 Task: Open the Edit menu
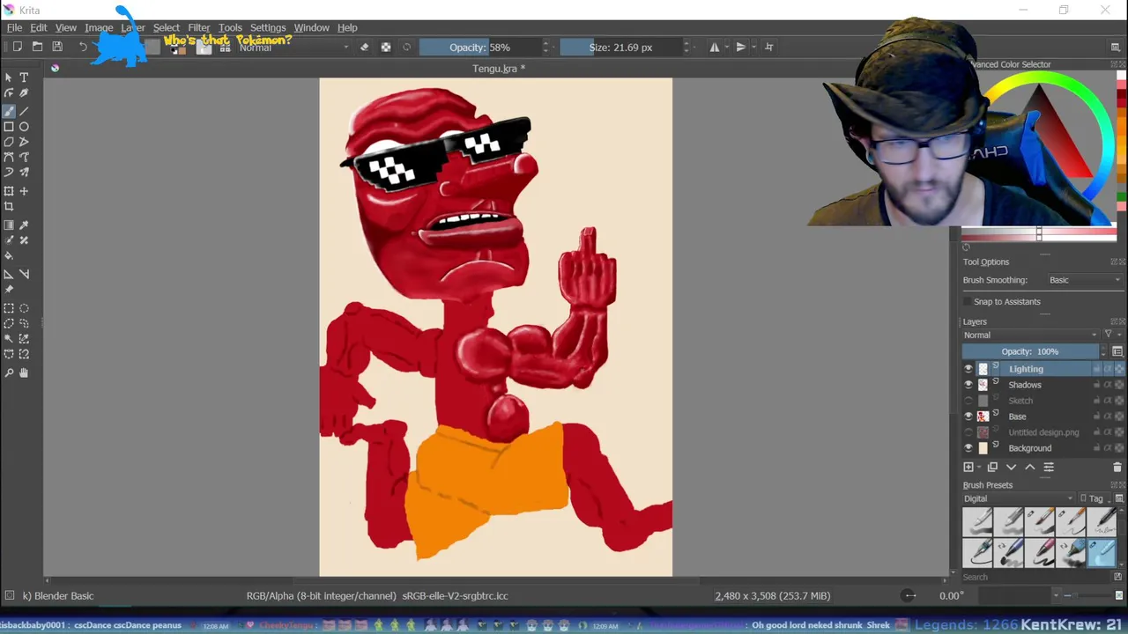[x=39, y=27]
